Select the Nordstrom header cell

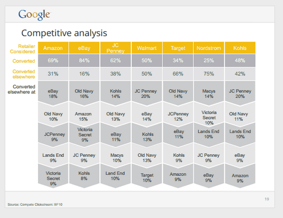click(x=209, y=48)
